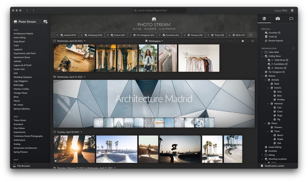Open the April 21 2021 date dropdown
Image resolution: width=308 pixels, height=182 pixels.
pyautogui.click(x=85, y=77)
